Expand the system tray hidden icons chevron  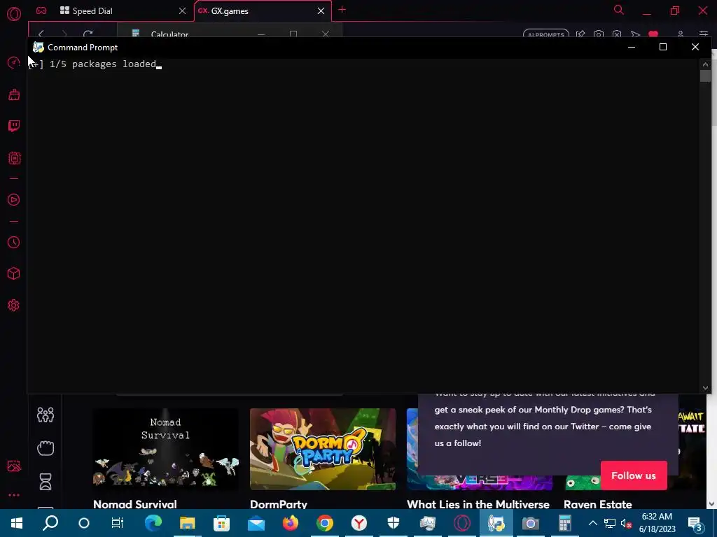592,523
